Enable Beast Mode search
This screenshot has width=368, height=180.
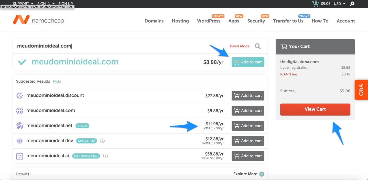click(240, 46)
